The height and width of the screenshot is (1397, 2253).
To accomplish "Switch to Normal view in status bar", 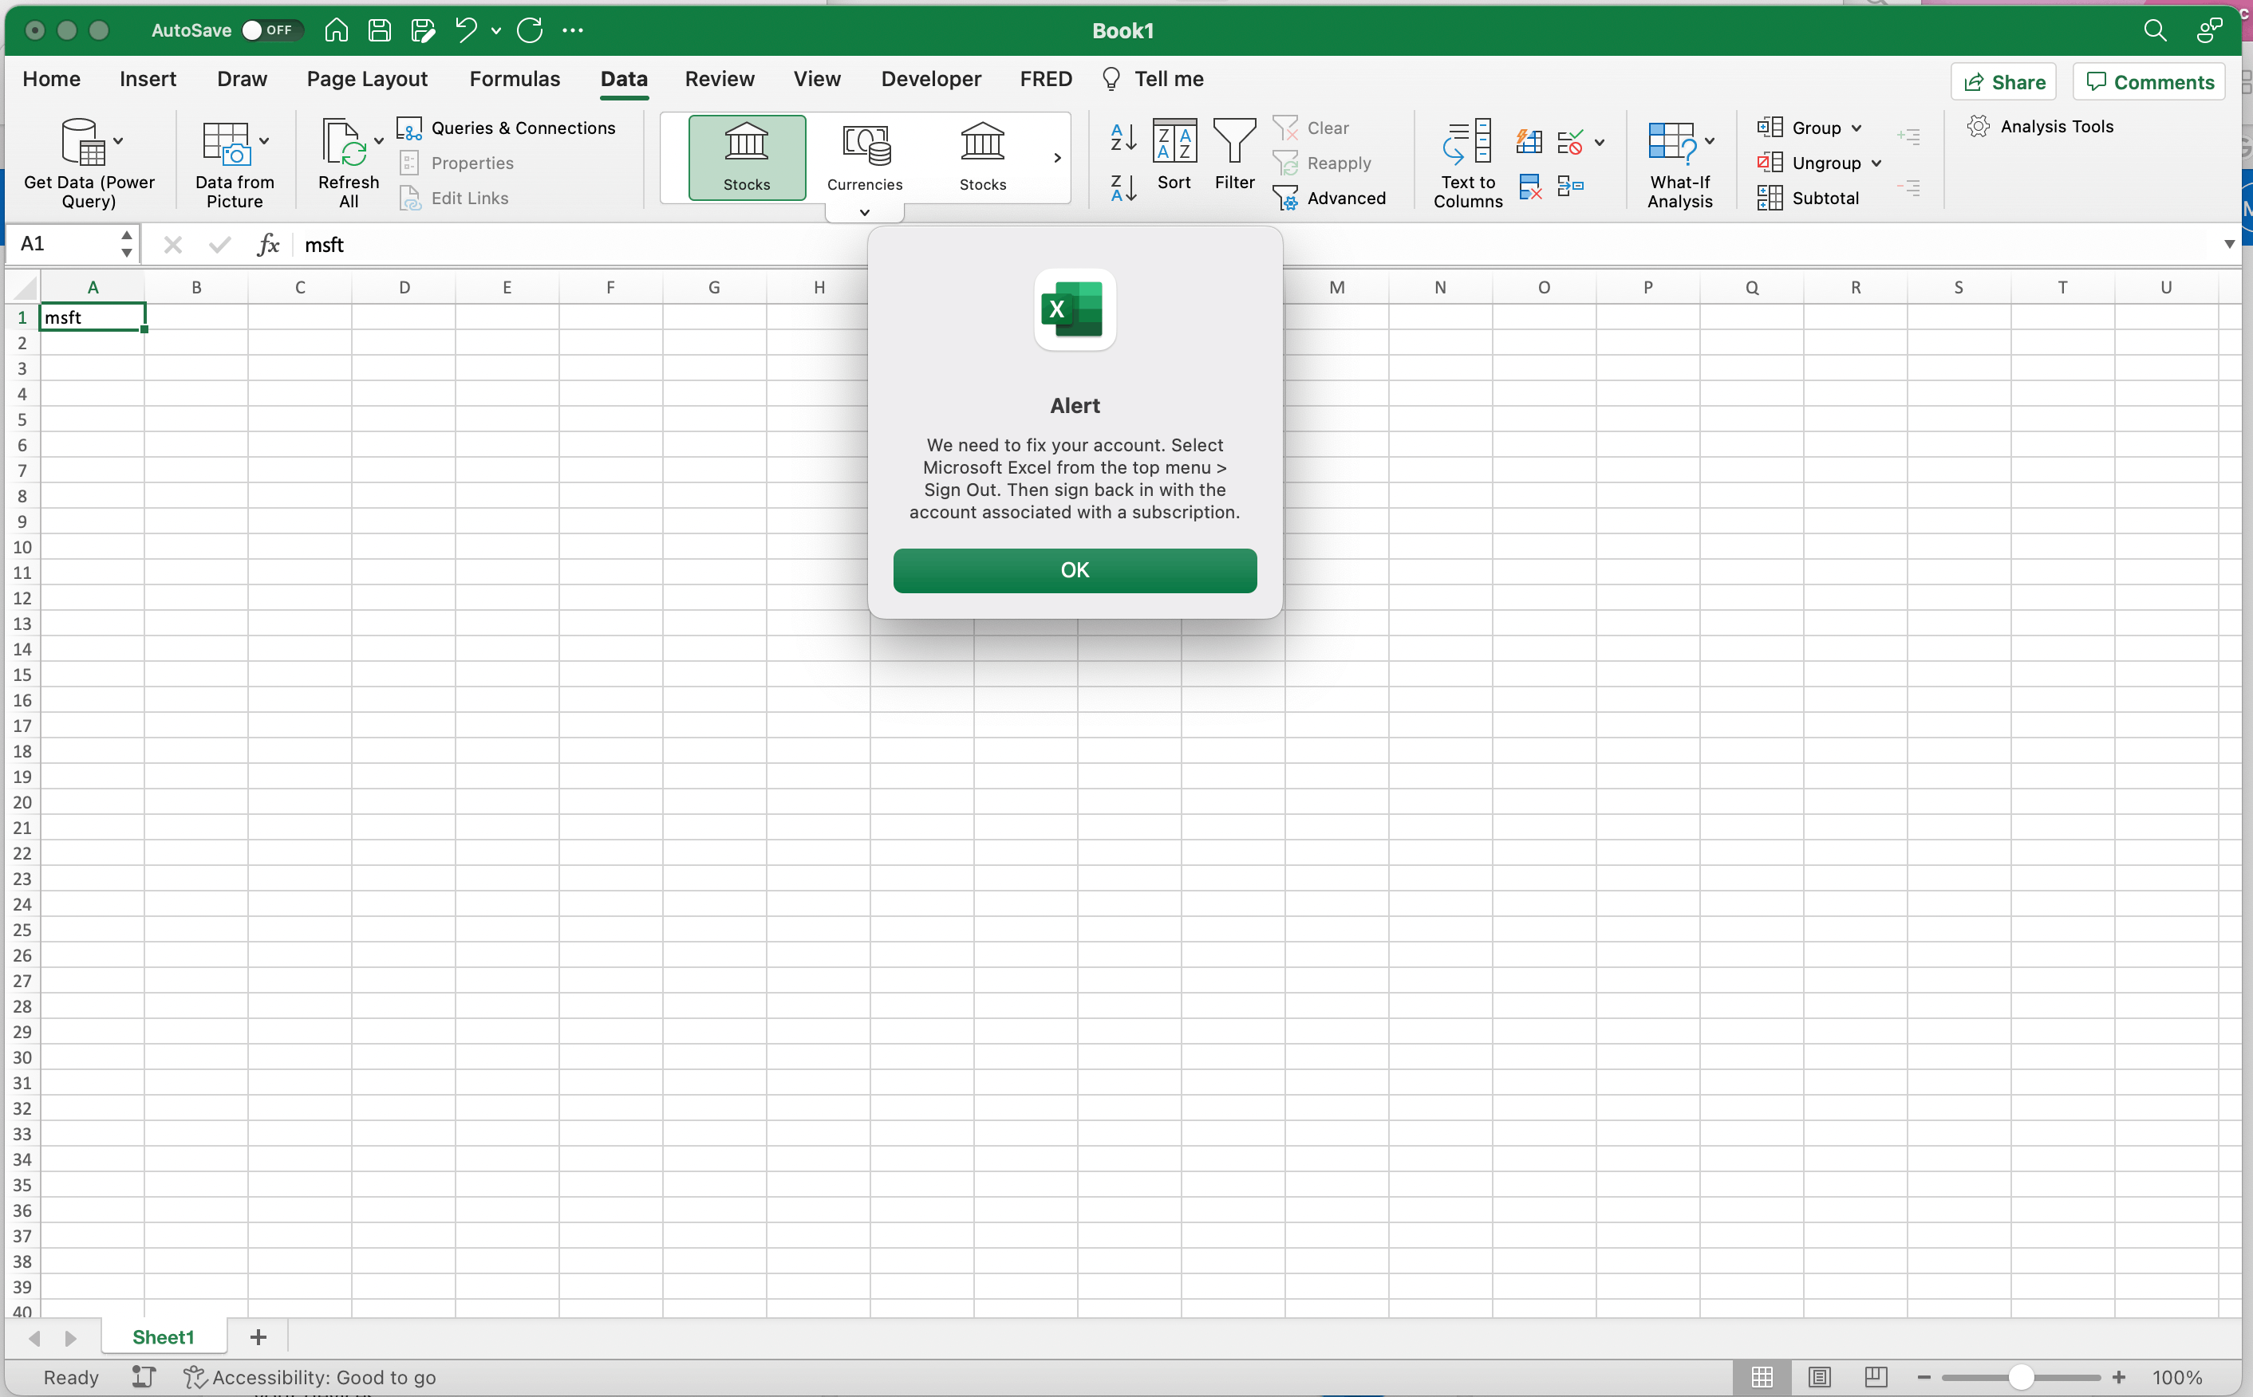I will point(1762,1377).
